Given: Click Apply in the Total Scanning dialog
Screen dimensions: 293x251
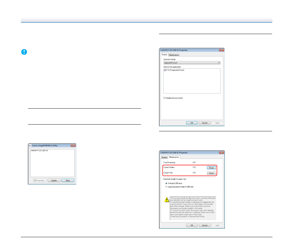Looking at the screenshot, I should pyautogui.click(x=217, y=226).
